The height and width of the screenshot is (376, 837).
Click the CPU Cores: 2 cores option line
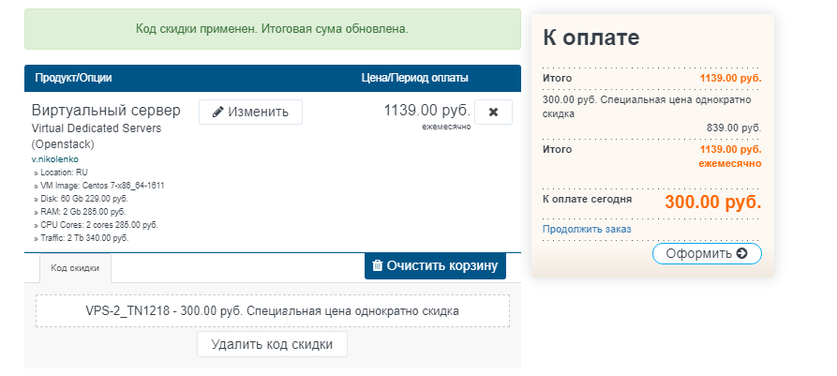[97, 225]
